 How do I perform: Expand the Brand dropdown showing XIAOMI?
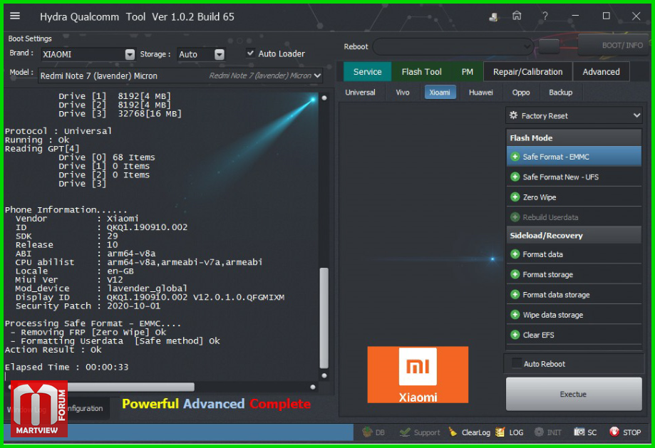(130, 54)
